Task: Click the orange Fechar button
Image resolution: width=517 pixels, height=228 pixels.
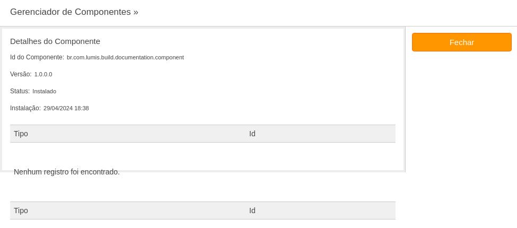Action: coord(462,42)
